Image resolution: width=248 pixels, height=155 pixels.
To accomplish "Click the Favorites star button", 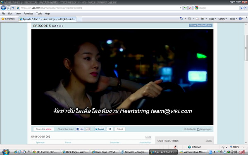I will (8, 19).
